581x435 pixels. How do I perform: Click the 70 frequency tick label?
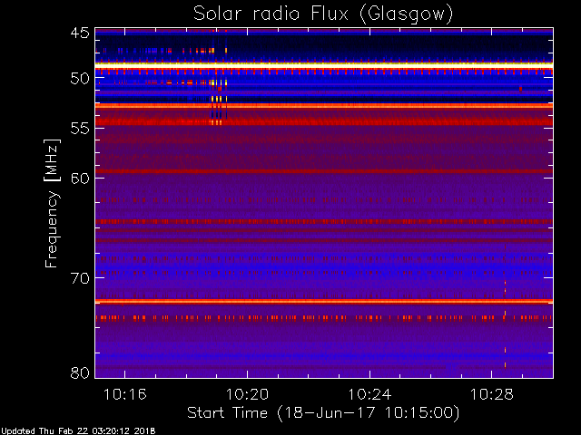(x=80, y=278)
